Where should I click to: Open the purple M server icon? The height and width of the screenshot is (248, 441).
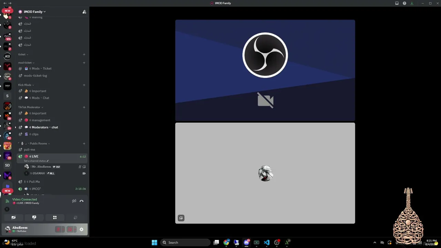pos(7,176)
